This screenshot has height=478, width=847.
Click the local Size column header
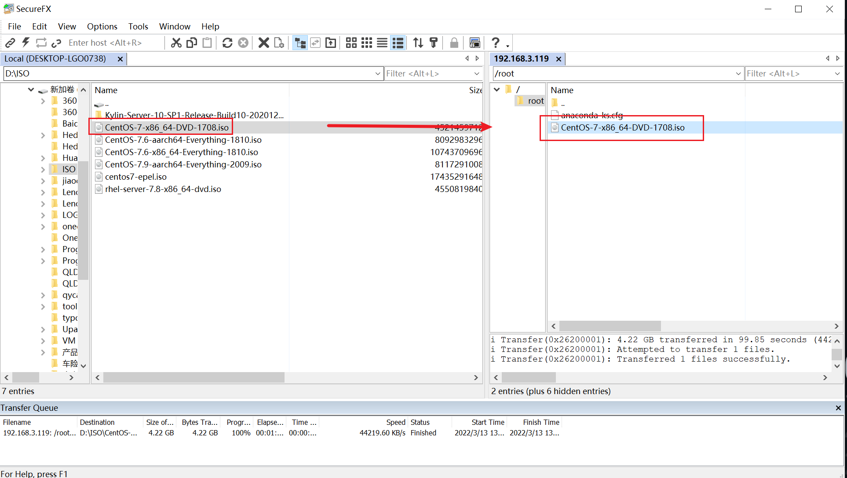click(475, 90)
